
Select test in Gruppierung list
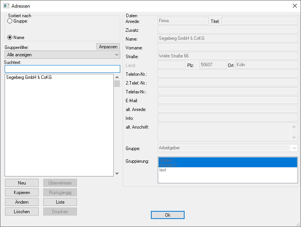point(228,170)
